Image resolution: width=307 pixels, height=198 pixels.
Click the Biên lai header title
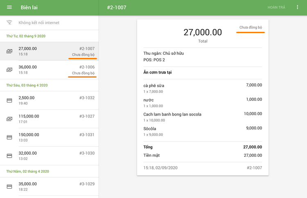[29, 8]
